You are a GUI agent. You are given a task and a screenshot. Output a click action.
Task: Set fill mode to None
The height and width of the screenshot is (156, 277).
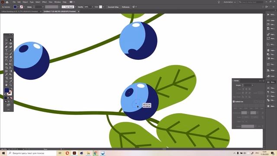click(x=11, y=98)
